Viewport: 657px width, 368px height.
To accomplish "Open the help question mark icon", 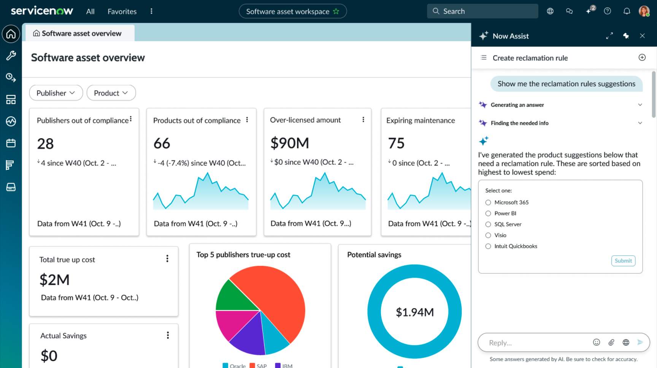I will click(608, 11).
